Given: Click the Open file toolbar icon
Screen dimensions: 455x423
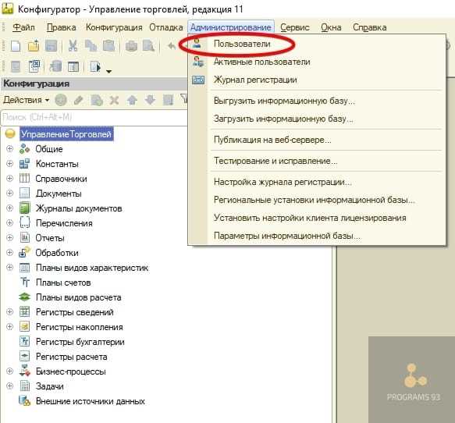Looking at the screenshot, I should click(34, 46).
